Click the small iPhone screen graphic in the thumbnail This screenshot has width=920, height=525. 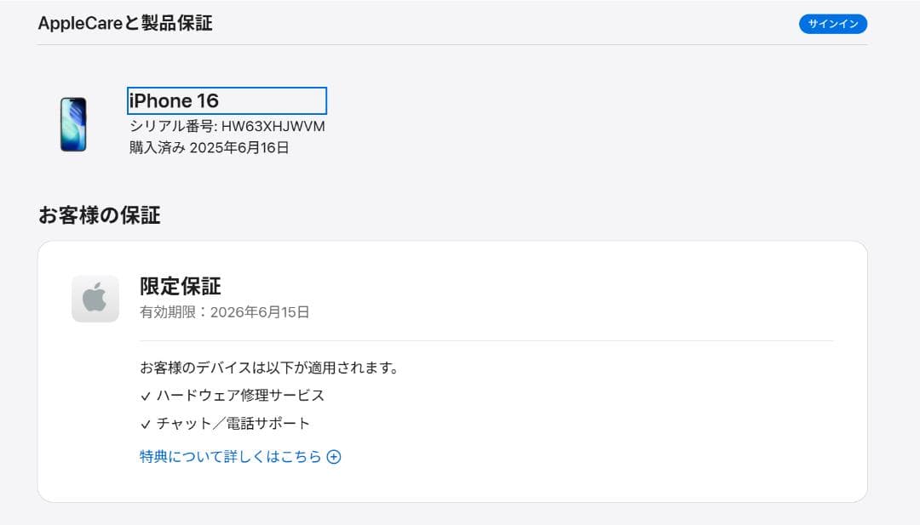73,123
